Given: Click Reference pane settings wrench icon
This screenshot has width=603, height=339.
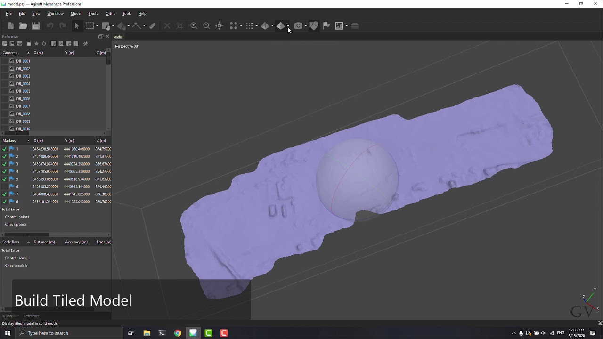Looking at the screenshot, I should click(85, 44).
